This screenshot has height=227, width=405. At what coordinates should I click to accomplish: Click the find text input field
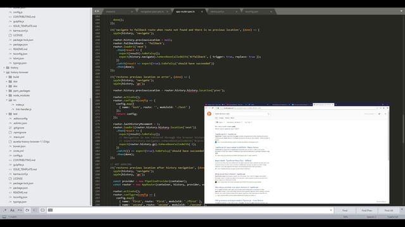point(190,210)
